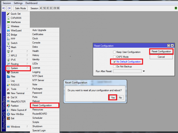Click Cancel in Reset Configuration window

(x=161, y=57)
